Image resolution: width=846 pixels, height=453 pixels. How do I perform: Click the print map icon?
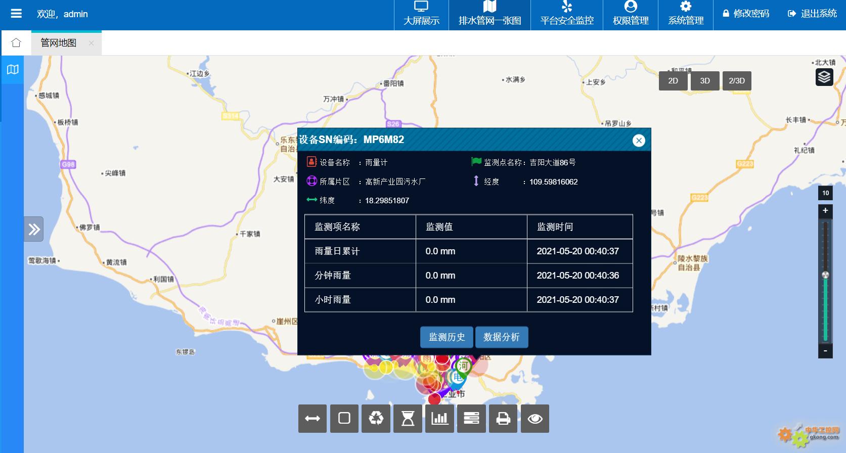[503, 419]
